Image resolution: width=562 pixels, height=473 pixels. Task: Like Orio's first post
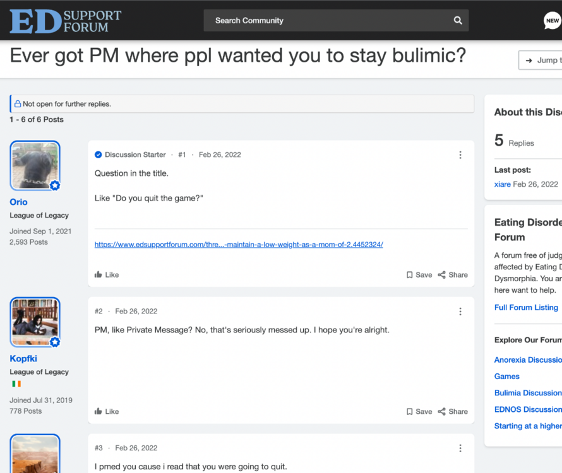coord(107,274)
